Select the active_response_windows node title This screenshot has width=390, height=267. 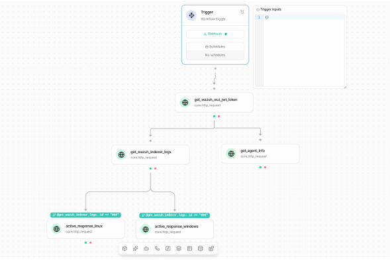(x=176, y=227)
